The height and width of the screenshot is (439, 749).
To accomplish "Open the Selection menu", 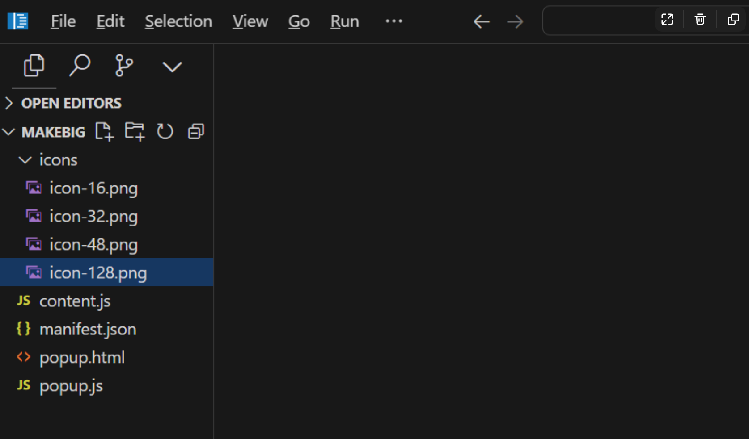I will click(x=178, y=21).
